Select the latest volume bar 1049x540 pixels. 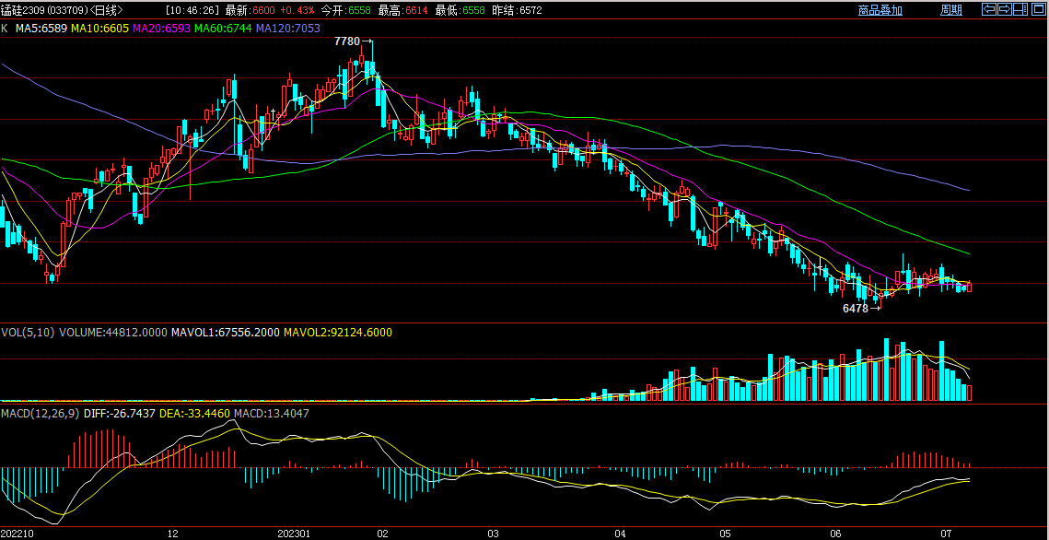[970, 393]
